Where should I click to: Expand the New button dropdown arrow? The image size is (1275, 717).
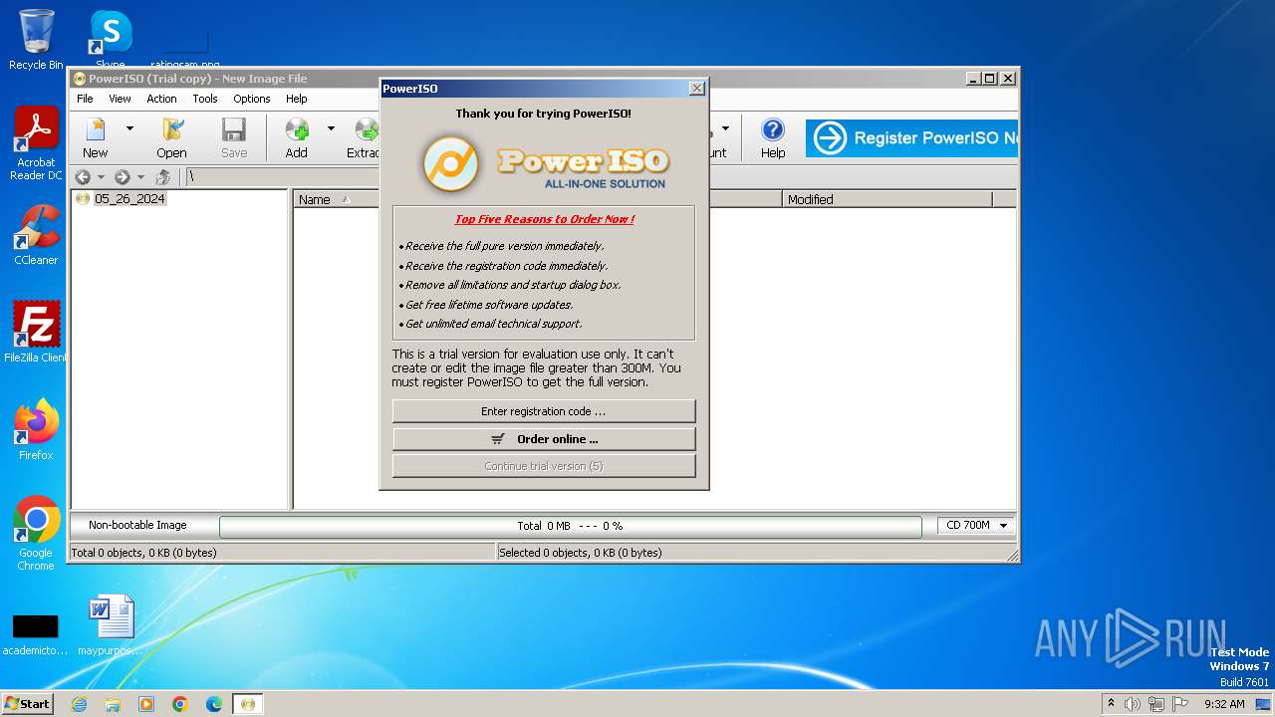point(129,128)
